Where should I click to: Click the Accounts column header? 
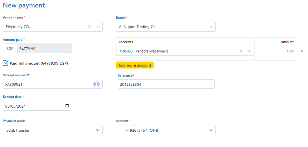(x=126, y=42)
